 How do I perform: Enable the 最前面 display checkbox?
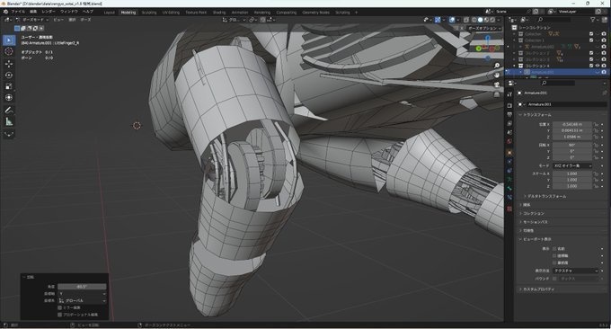click(554, 262)
